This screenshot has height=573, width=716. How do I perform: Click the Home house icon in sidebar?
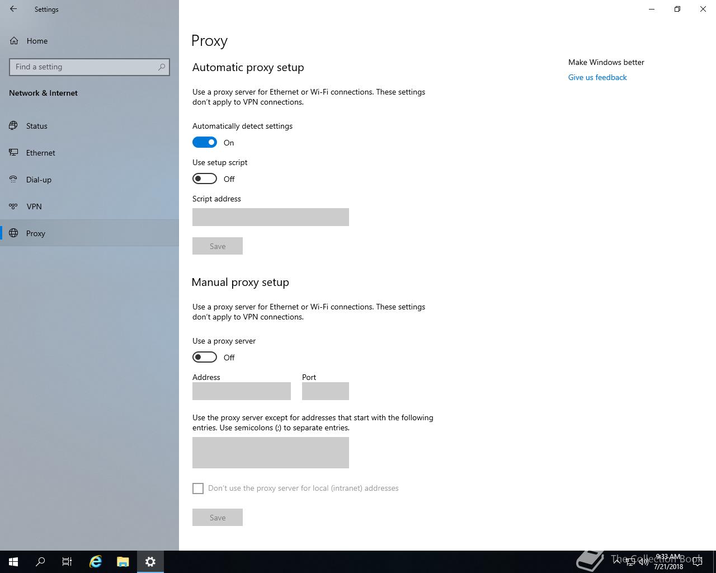pos(14,41)
